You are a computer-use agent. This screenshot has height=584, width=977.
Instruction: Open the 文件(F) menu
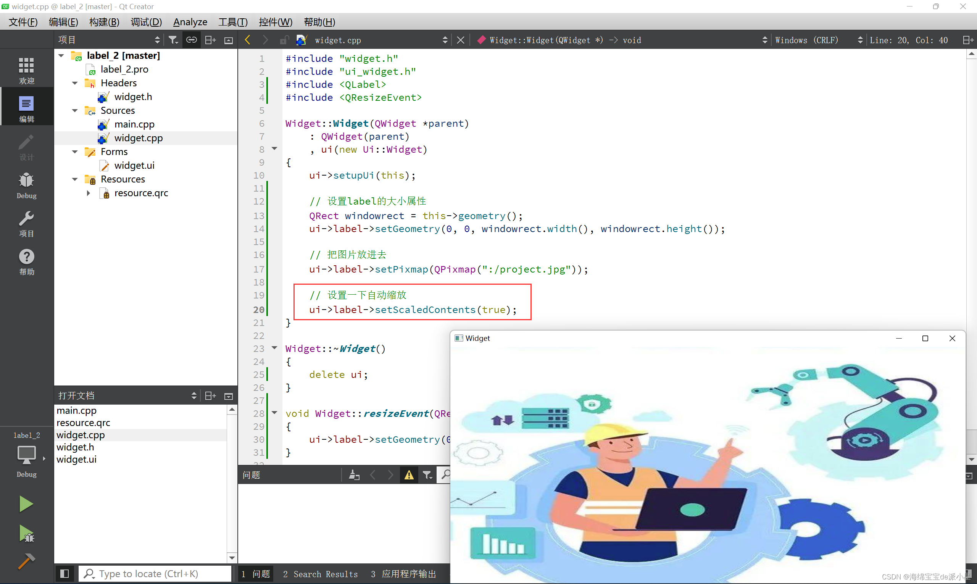pos(23,22)
